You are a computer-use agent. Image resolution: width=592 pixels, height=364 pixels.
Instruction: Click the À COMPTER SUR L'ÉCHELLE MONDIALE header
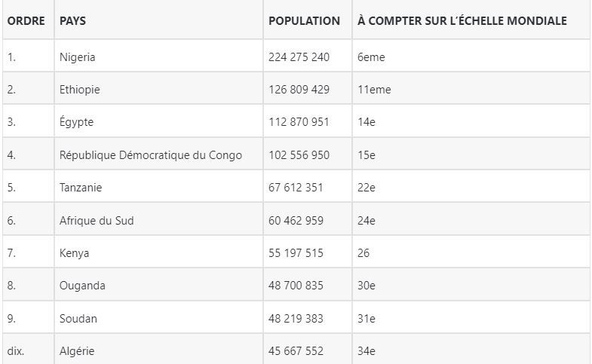click(x=462, y=20)
